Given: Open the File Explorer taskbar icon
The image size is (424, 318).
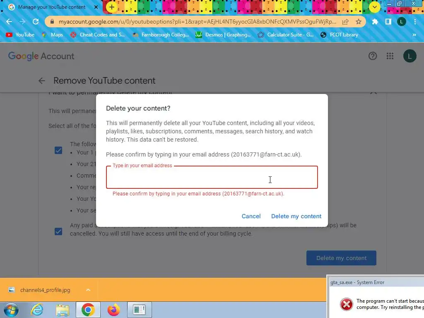Looking at the screenshot, I should click(63, 310).
